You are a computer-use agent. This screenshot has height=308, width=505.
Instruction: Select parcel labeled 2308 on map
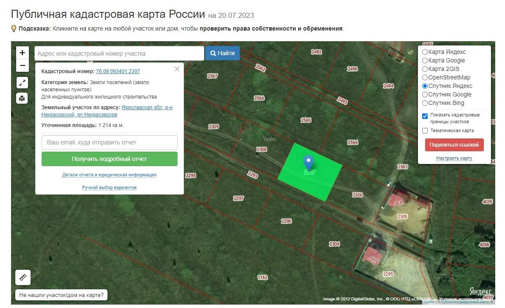tap(262, 150)
